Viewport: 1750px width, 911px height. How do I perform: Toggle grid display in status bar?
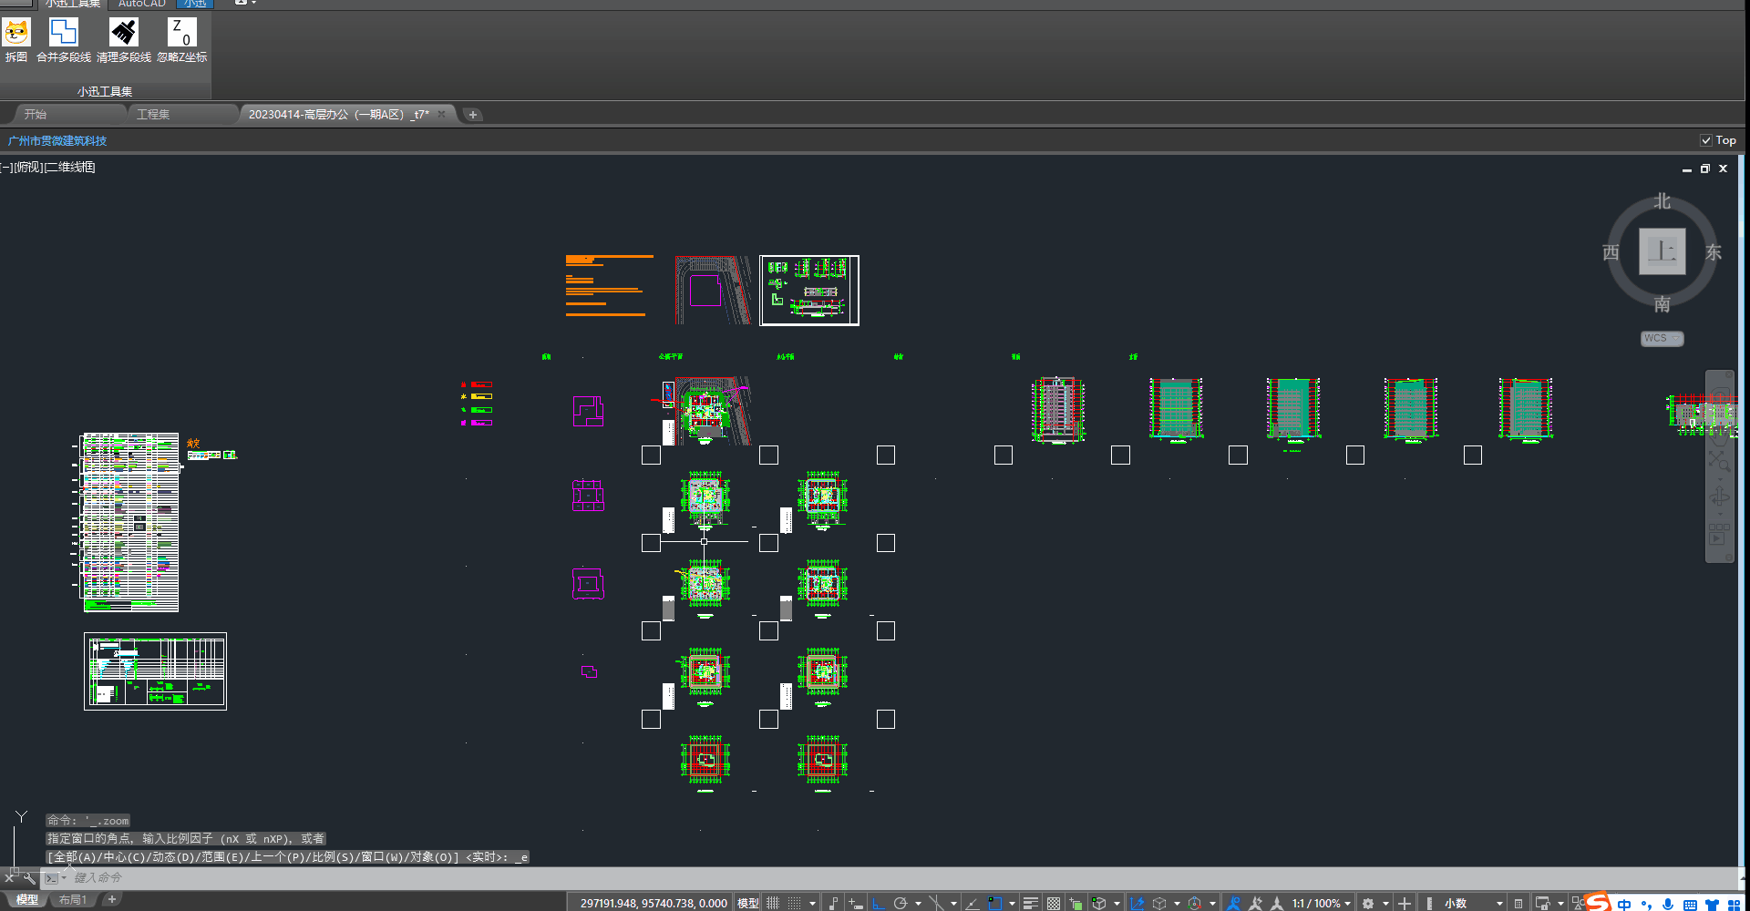[773, 903]
